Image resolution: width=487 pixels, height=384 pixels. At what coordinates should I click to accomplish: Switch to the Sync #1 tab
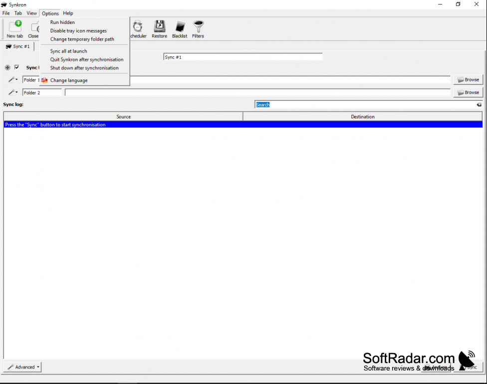pos(18,46)
